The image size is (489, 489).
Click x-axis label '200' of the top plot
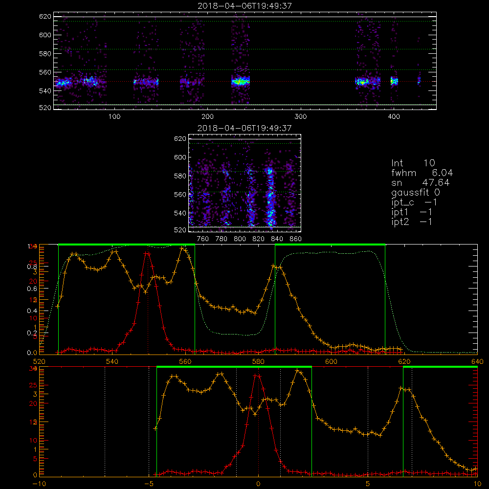point(207,117)
